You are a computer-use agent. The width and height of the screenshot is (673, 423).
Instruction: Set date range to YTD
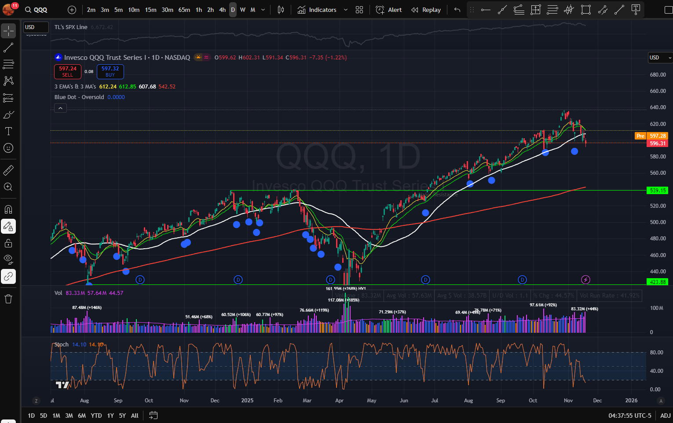[96, 416]
